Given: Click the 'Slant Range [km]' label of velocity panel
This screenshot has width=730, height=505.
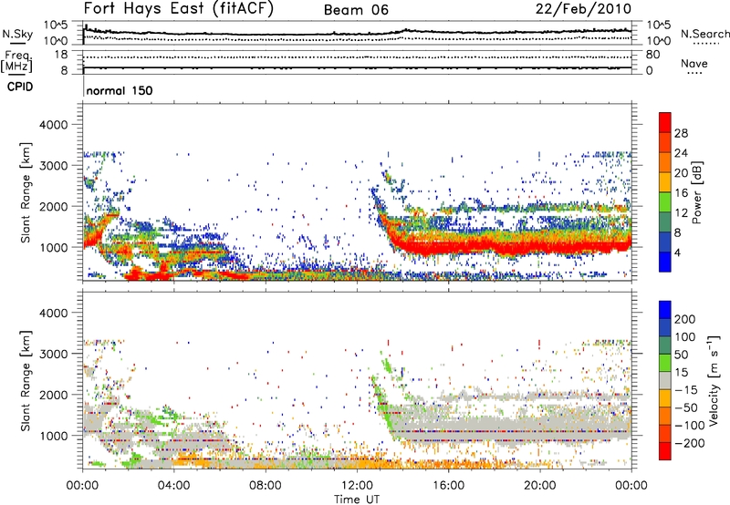Looking at the screenshot, I should click(26, 380).
